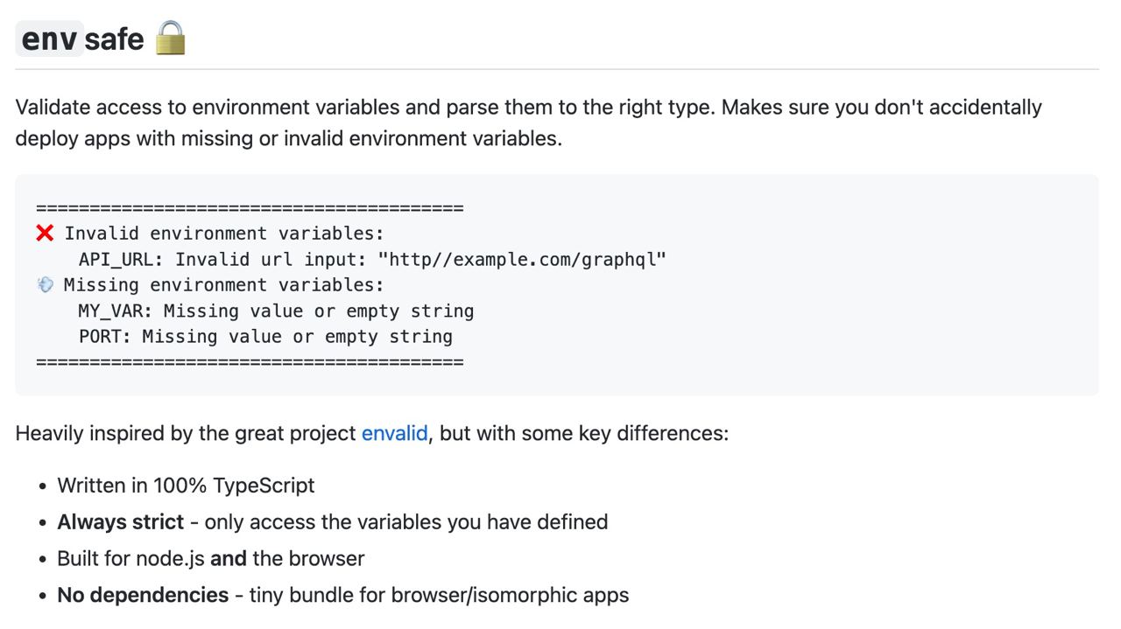1121x629 pixels.
Task: Open the envalid project link
Action: point(394,433)
